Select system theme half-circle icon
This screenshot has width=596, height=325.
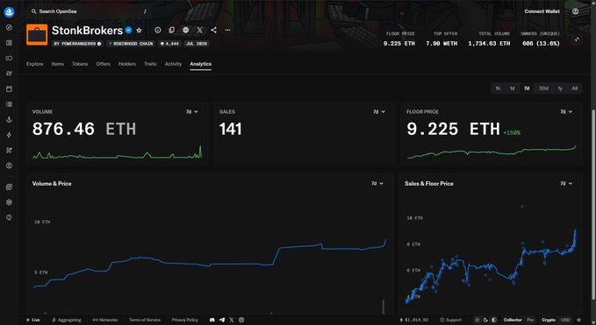click(494, 320)
